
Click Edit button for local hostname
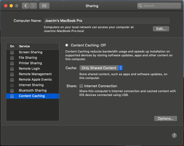coord(161,29)
